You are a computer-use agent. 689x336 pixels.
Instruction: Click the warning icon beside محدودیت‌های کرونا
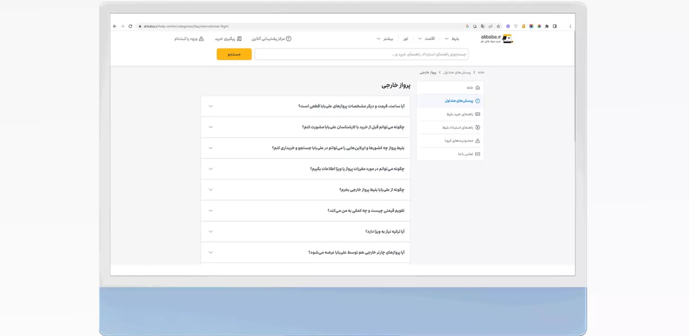pos(477,141)
